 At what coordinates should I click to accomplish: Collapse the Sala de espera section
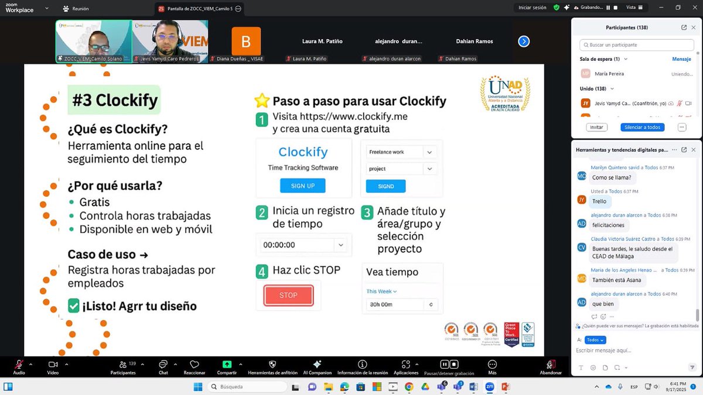point(626,59)
